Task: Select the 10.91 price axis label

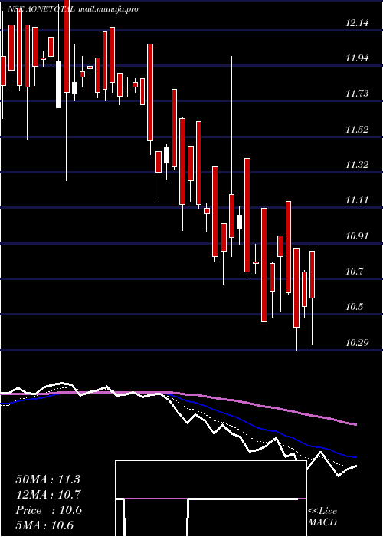Action: [357, 236]
